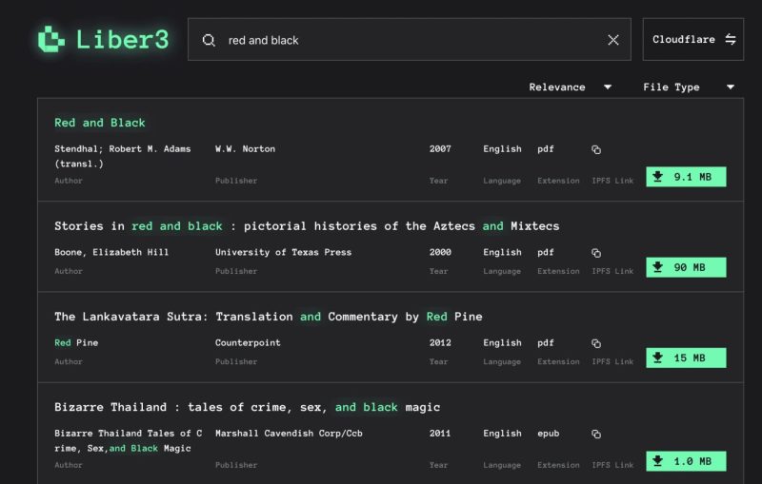Image resolution: width=762 pixels, height=484 pixels.
Task: Open Stories in red and black title
Action: pyautogui.click(x=306, y=226)
